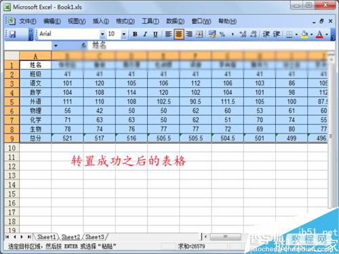Switch to Sheet1 tab
Image resolution: width=339 pixels, height=254 pixels.
point(46,237)
